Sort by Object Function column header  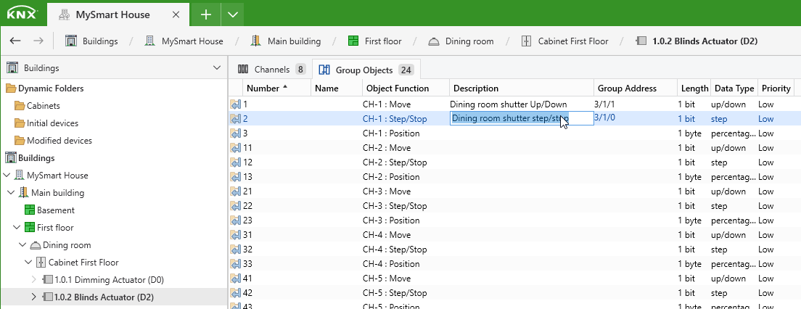pos(406,88)
